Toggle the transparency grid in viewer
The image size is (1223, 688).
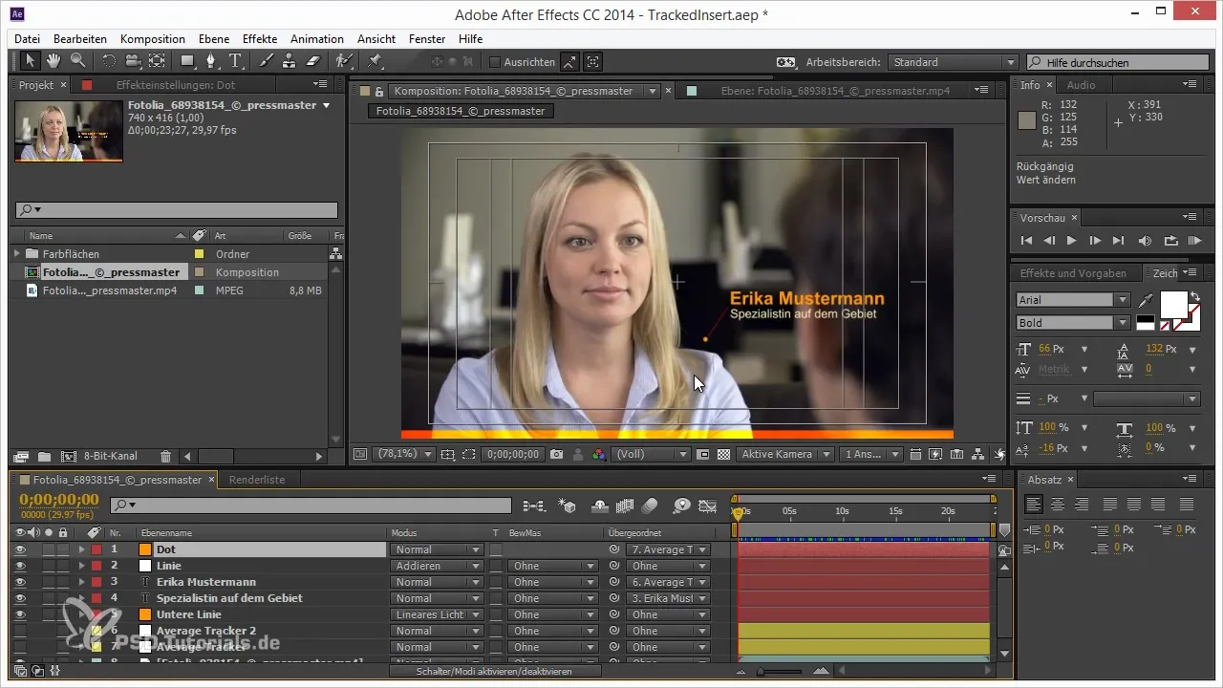[723, 455]
